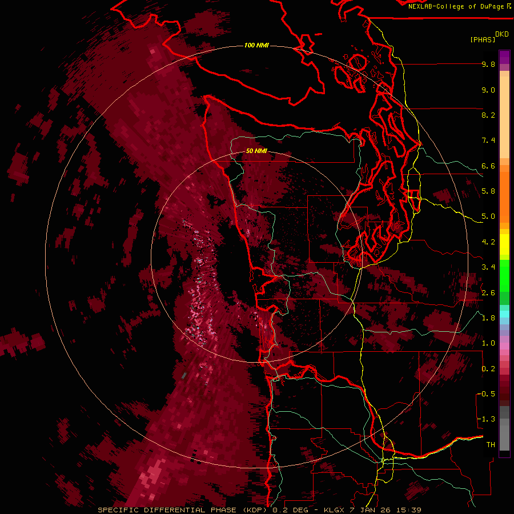
Task: Click the 8.2 scale label
Action: 488,115
